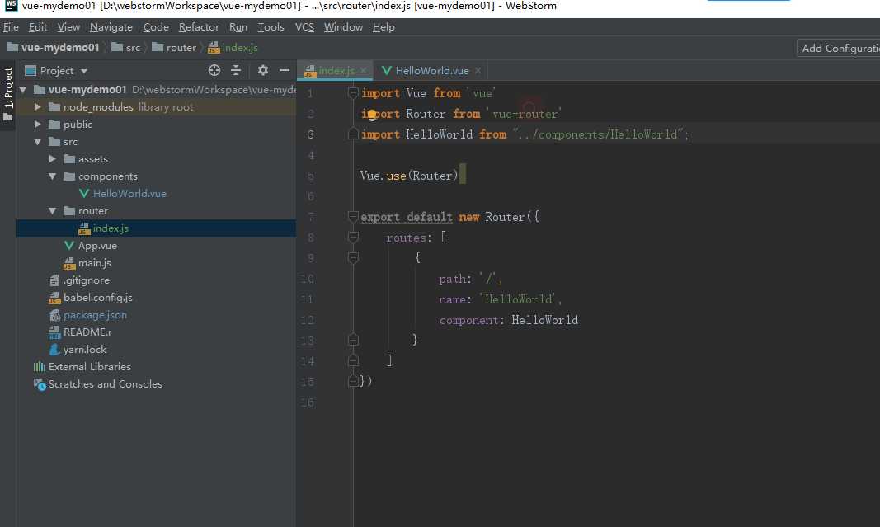Click the Add Configuration button

[839, 49]
